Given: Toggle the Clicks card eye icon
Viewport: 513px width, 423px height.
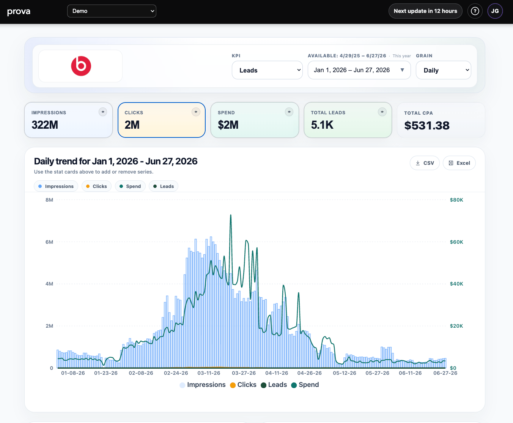Looking at the screenshot, I should 196,112.
